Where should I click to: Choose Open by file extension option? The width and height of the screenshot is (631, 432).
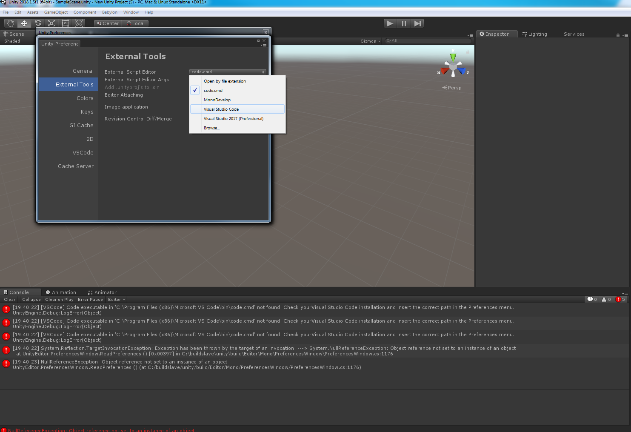pyautogui.click(x=237, y=81)
